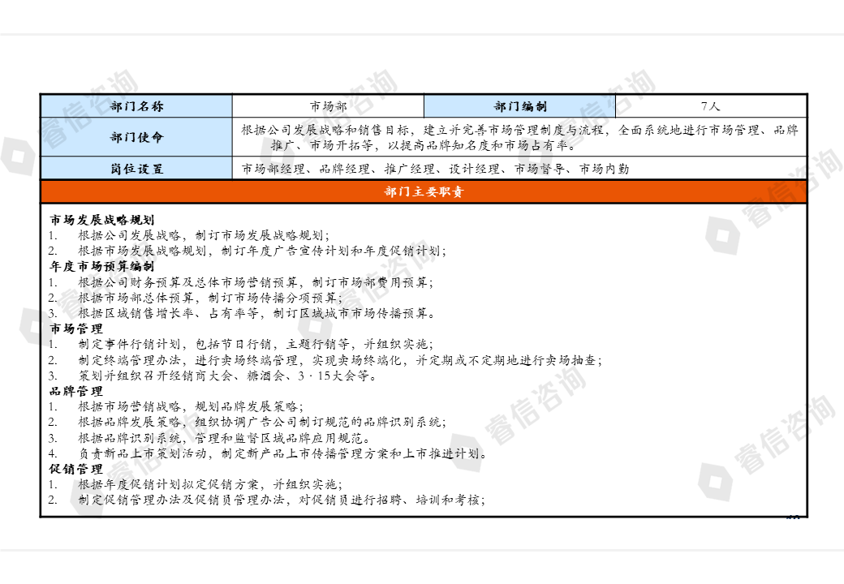Screen dimensions: 844x584
Task: Click the 部门使命 label cell
Action: tap(136, 137)
